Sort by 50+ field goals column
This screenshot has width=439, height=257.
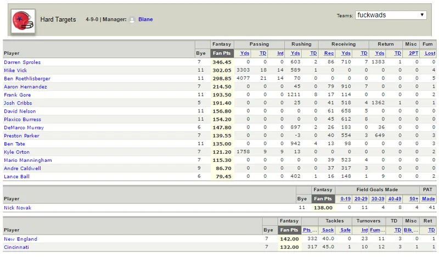[414, 199]
